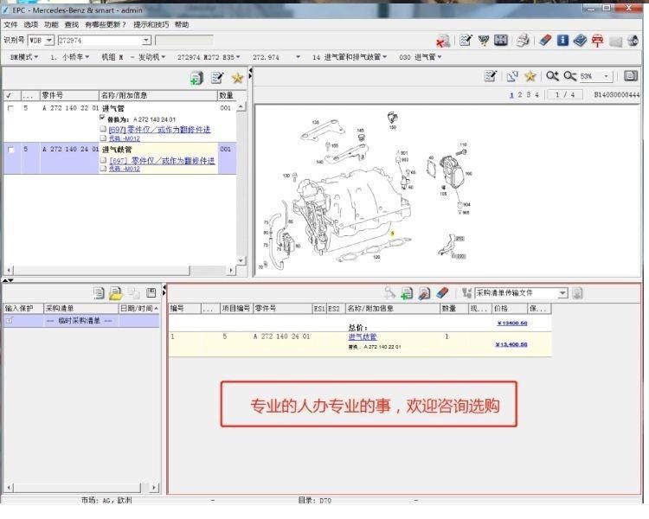649x519 pixels.
Task: Go to diagram page 4
Action: 537,95
